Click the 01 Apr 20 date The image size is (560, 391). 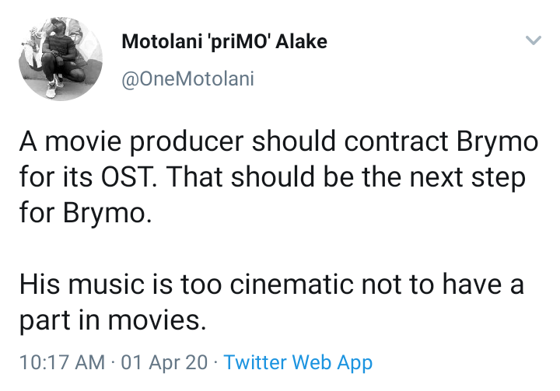click(164, 362)
